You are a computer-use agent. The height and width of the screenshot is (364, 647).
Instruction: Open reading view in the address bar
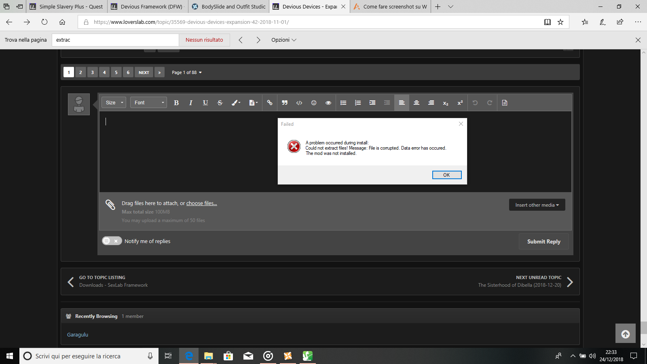[548, 22]
